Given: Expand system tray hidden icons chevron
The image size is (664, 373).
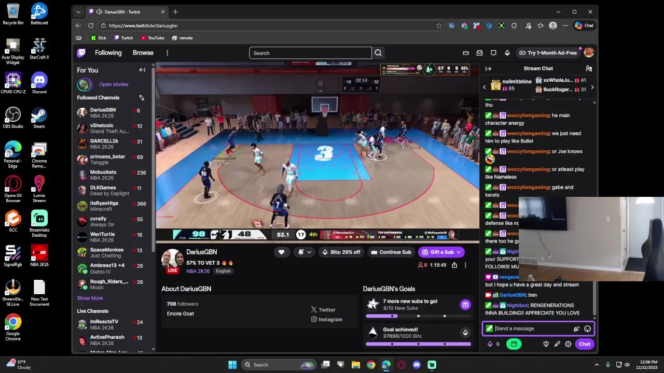Looking at the screenshot, I should tap(597, 365).
